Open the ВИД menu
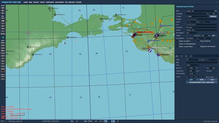The height and width of the screenshot is (123, 219). click(x=30, y=2)
